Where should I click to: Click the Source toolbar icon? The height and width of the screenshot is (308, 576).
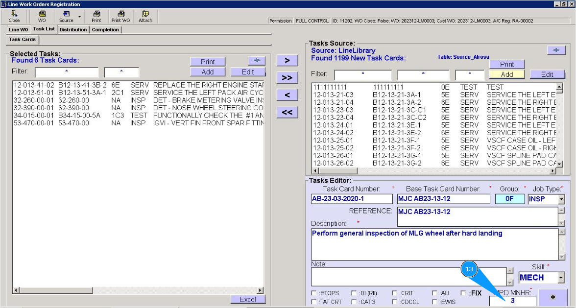(x=66, y=17)
